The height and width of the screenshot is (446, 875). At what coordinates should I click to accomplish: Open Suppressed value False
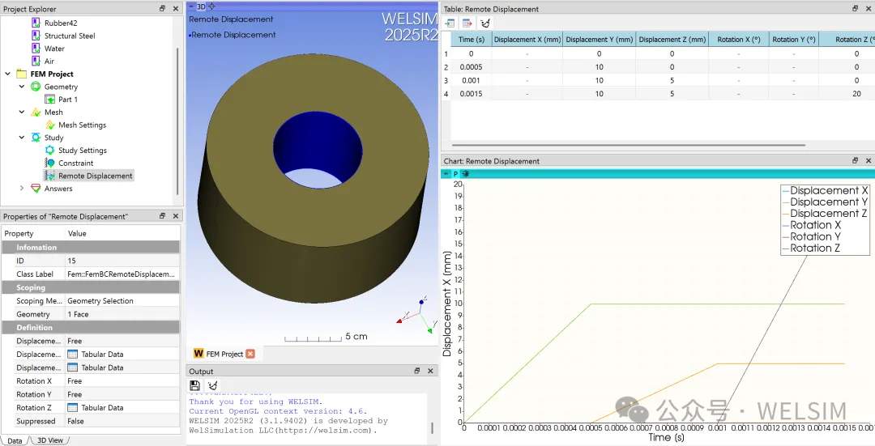pyautogui.click(x=122, y=421)
